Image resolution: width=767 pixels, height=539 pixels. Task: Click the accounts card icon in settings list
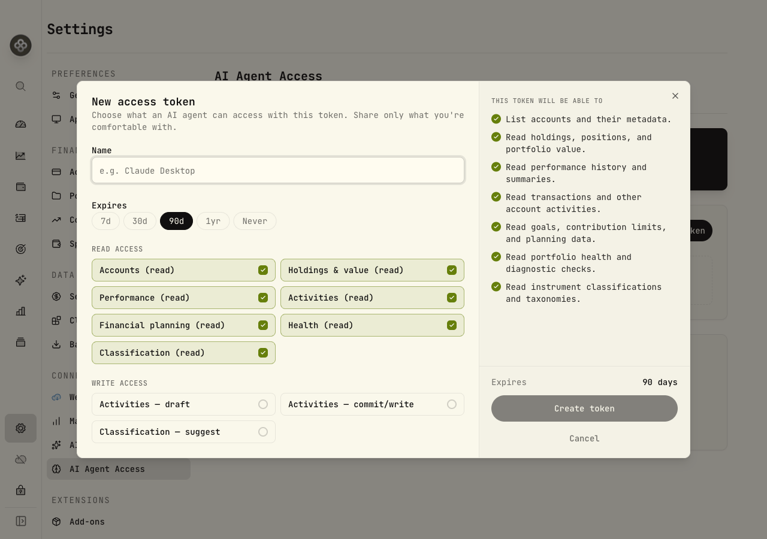coord(56,172)
